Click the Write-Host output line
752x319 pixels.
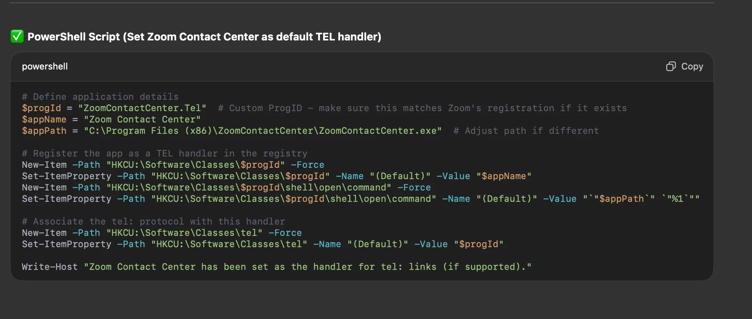point(277,267)
